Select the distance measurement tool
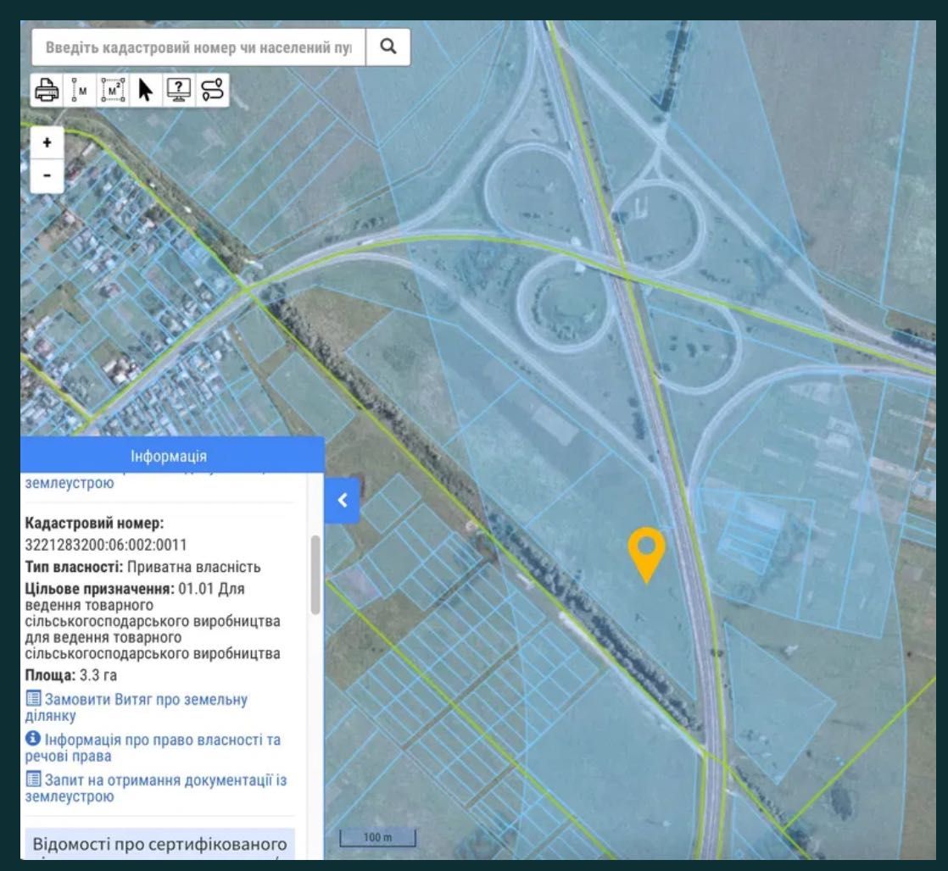 79,90
